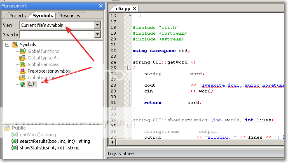Select getWord() : string member
This screenshot has height=163, width=288.
(x=37, y=135)
